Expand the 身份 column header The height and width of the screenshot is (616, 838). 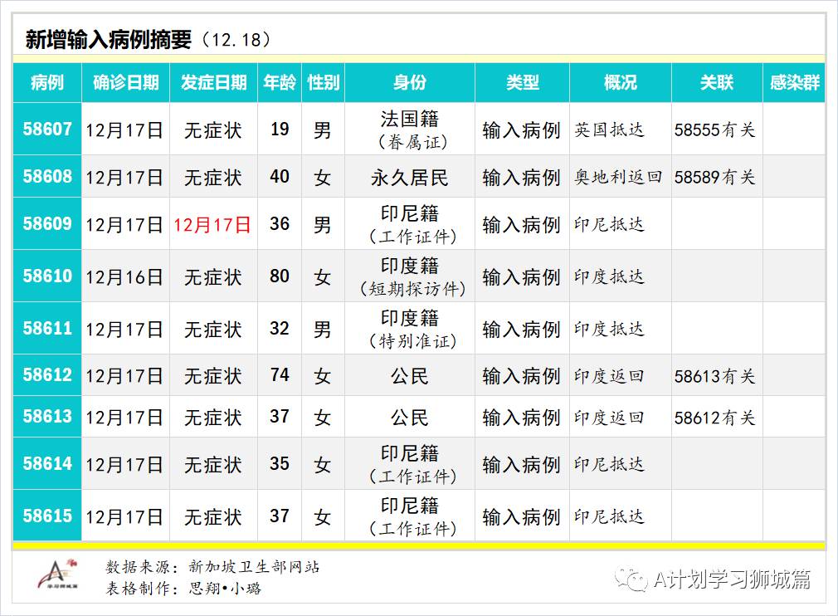(407, 83)
